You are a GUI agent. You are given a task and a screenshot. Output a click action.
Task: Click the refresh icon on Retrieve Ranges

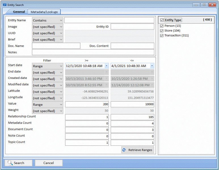click(x=124, y=150)
